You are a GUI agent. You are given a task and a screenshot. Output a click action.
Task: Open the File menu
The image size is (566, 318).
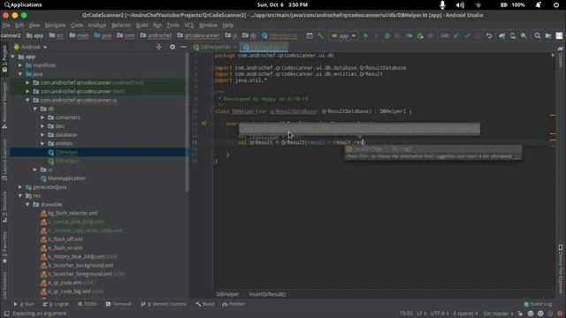pos(6,26)
